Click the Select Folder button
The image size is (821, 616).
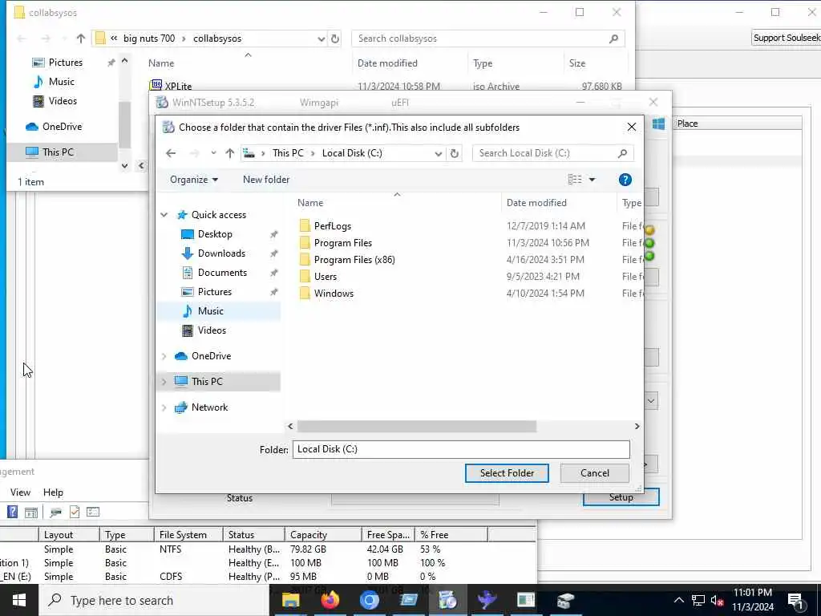pos(507,473)
